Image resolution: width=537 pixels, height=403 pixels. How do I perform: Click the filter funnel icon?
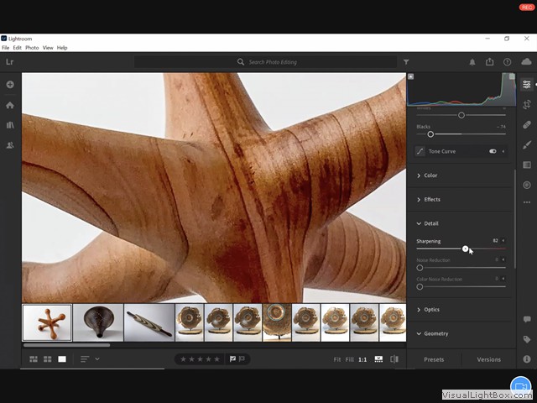(x=406, y=62)
